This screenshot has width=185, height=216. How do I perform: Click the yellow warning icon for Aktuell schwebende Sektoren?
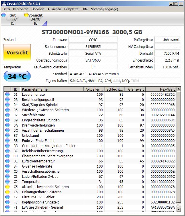tap(7, 187)
